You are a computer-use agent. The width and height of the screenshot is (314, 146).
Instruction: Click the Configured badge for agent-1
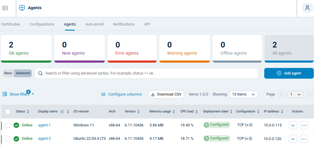point(217,125)
